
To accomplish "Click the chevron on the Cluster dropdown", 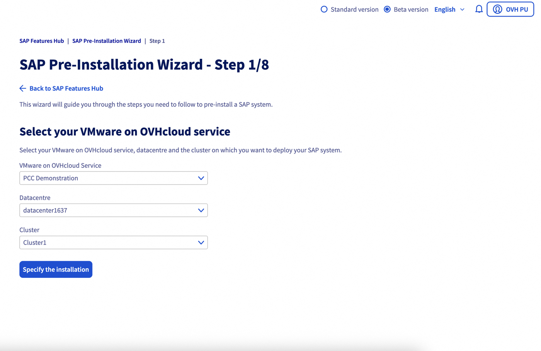I will 201,242.
